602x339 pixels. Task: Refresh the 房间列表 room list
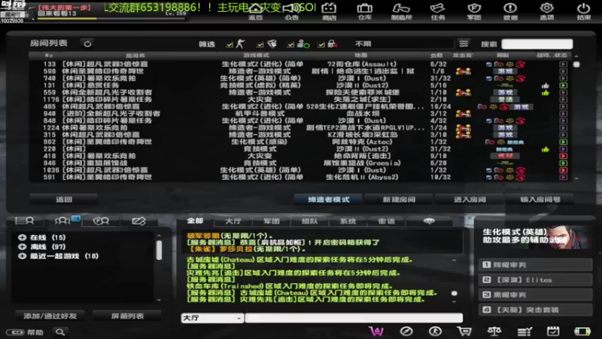coord(87,44)
